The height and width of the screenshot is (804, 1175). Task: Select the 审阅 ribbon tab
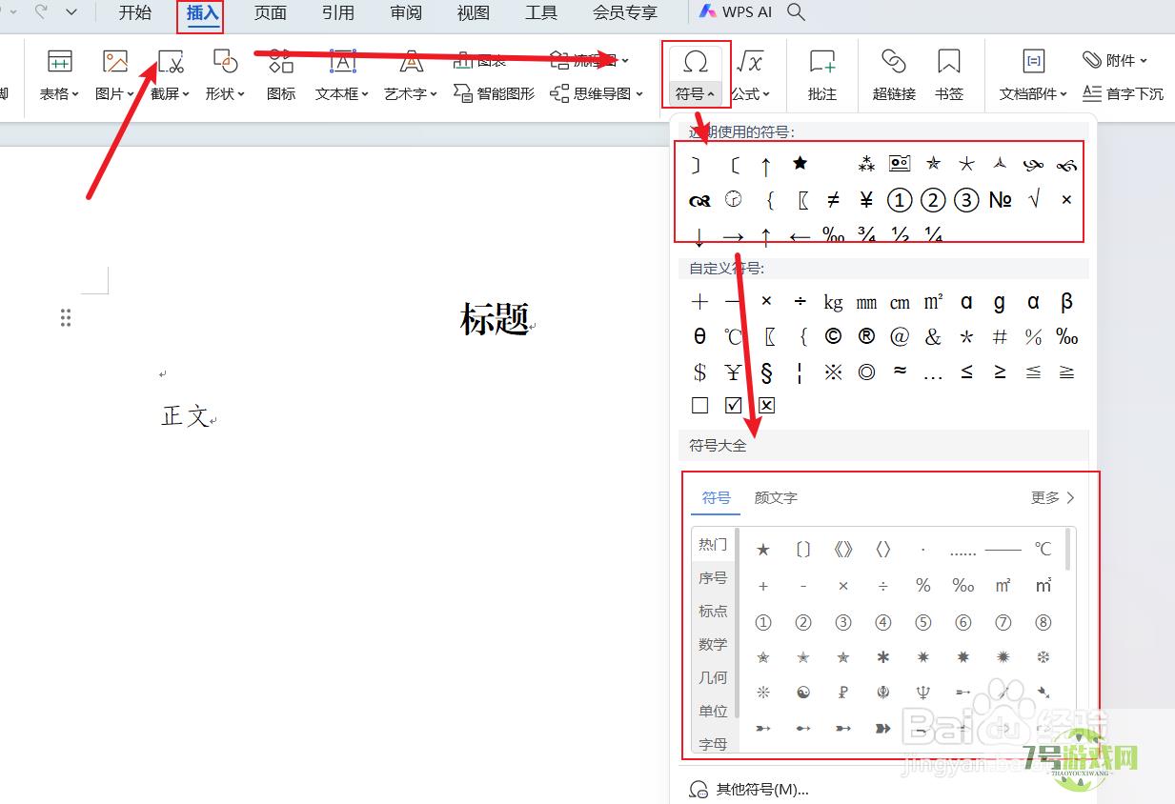(406, 12)
